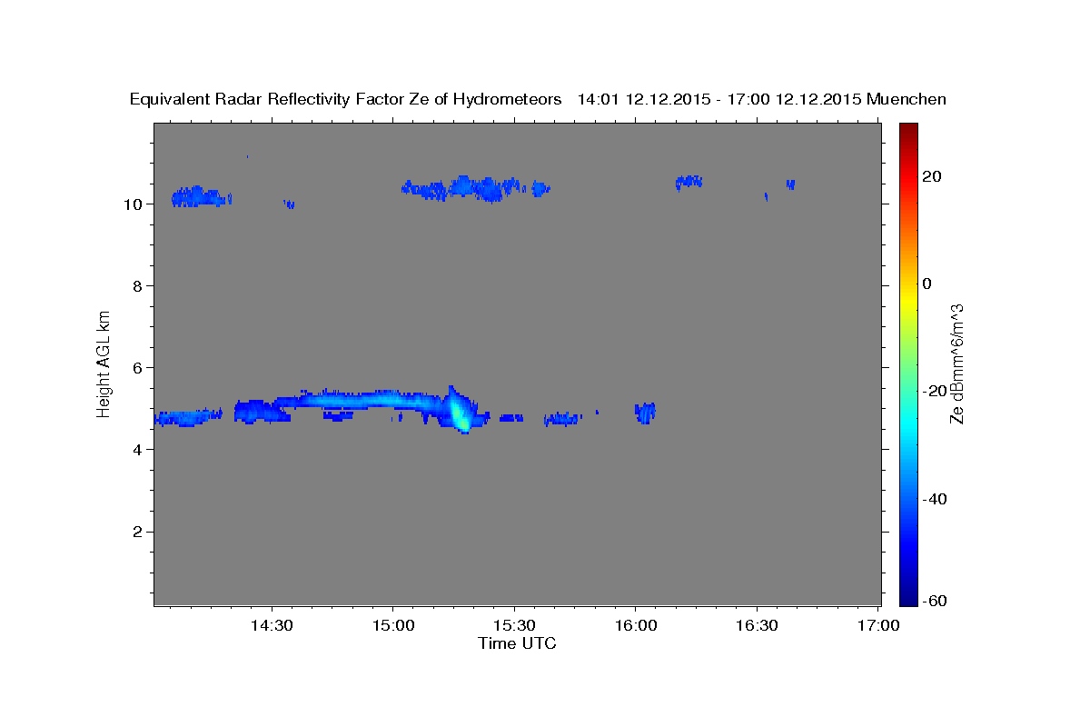Click the 'Time UTC' x-axis label

coord(517,643)
